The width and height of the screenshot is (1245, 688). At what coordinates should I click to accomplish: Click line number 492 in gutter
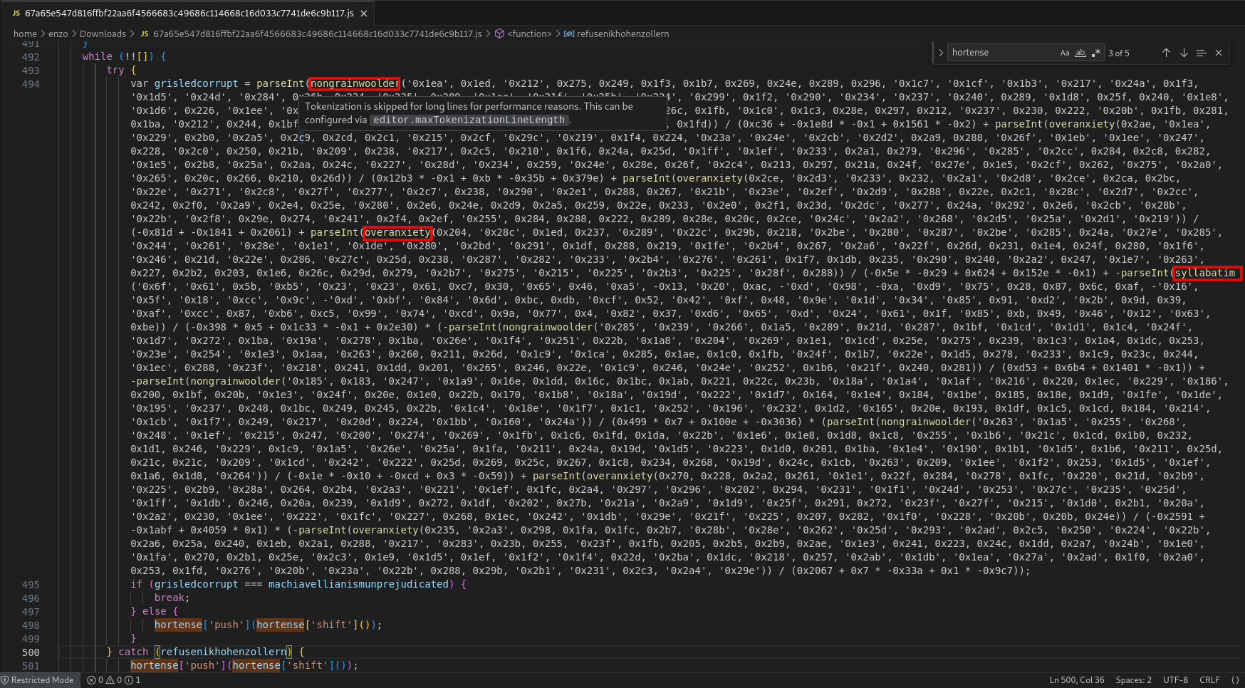pos(31,57)
